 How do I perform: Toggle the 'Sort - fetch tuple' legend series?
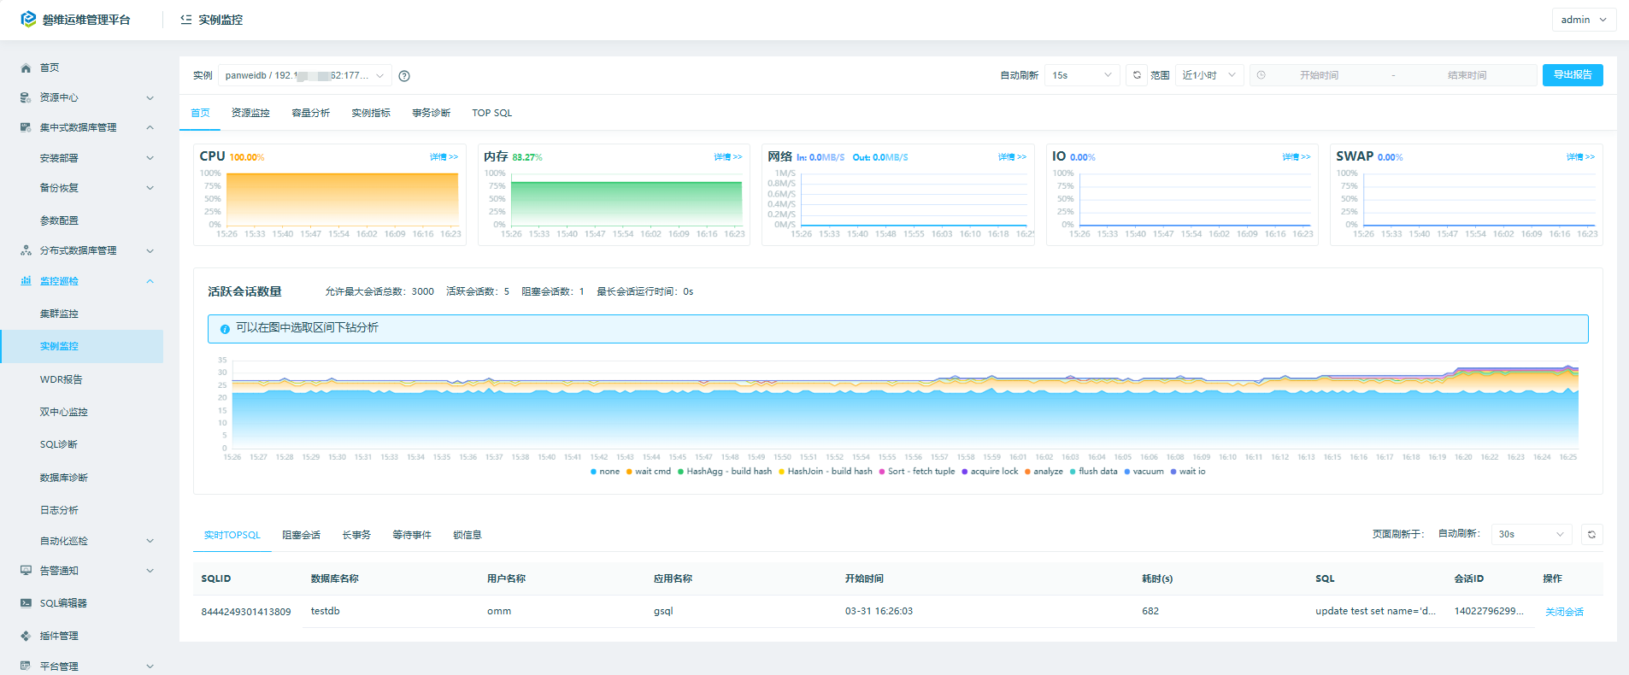[x=917, y=472]
